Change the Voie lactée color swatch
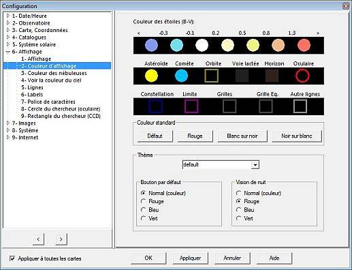352x270 pixels. (x=242, y=76)
